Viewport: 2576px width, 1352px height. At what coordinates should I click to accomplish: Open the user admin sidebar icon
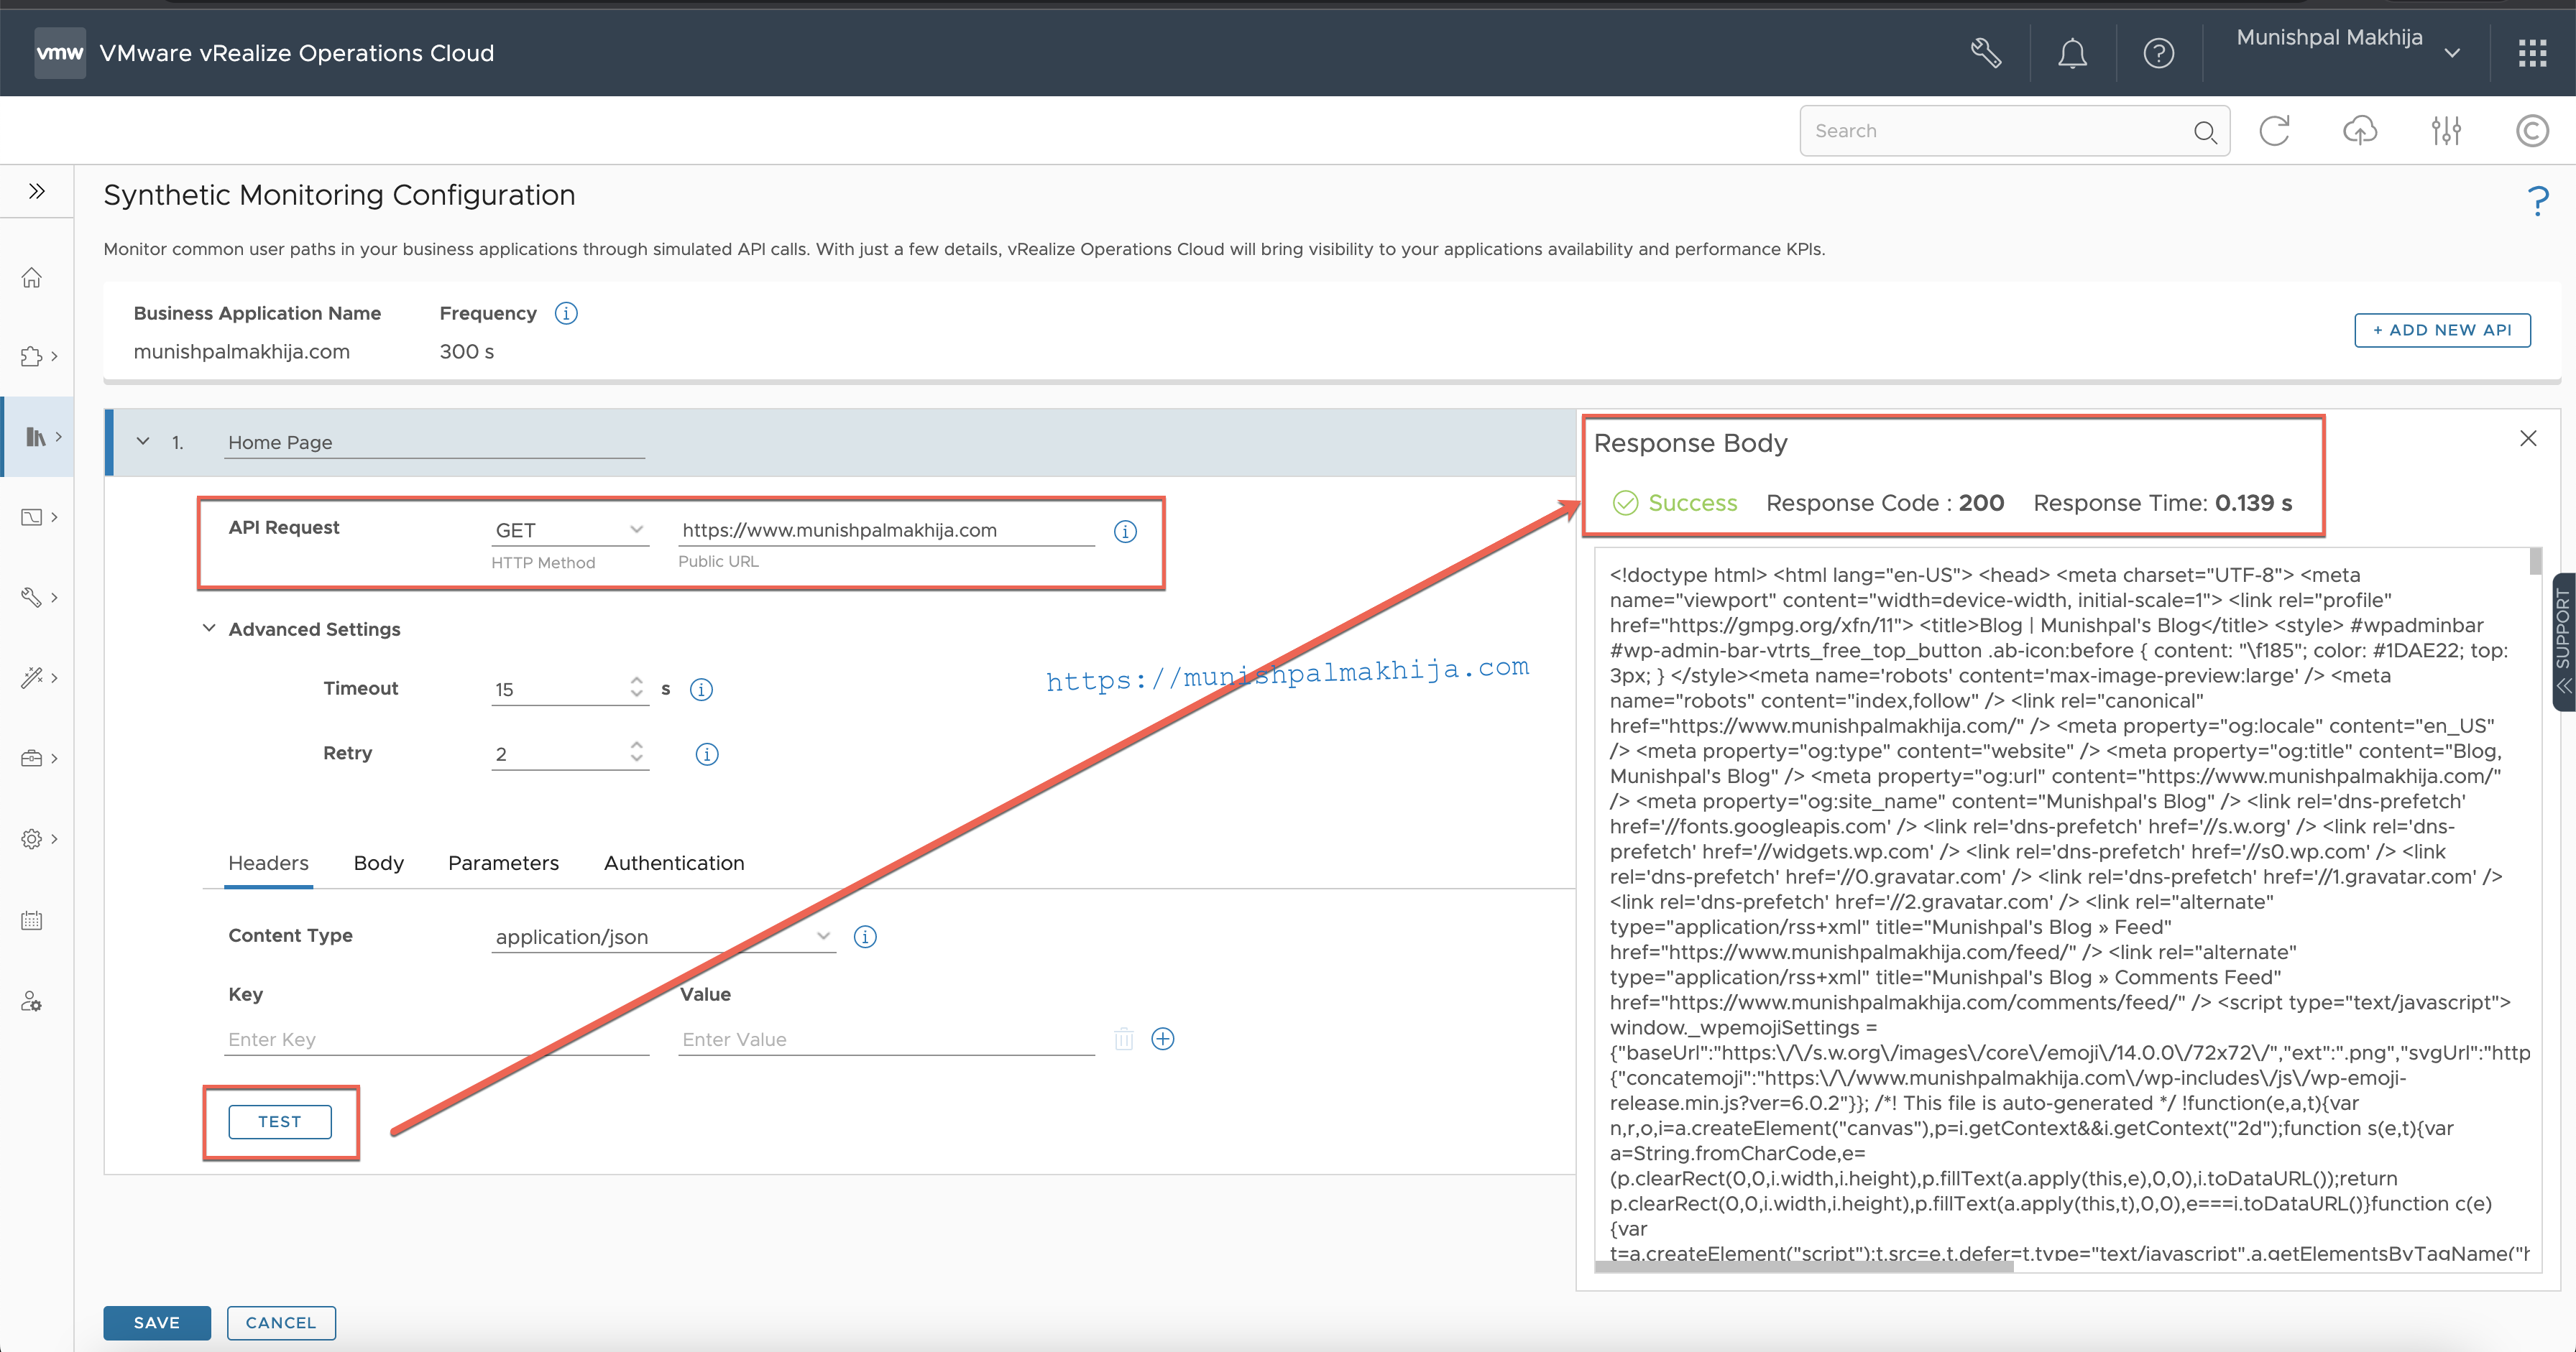(x=32, y=1001)
